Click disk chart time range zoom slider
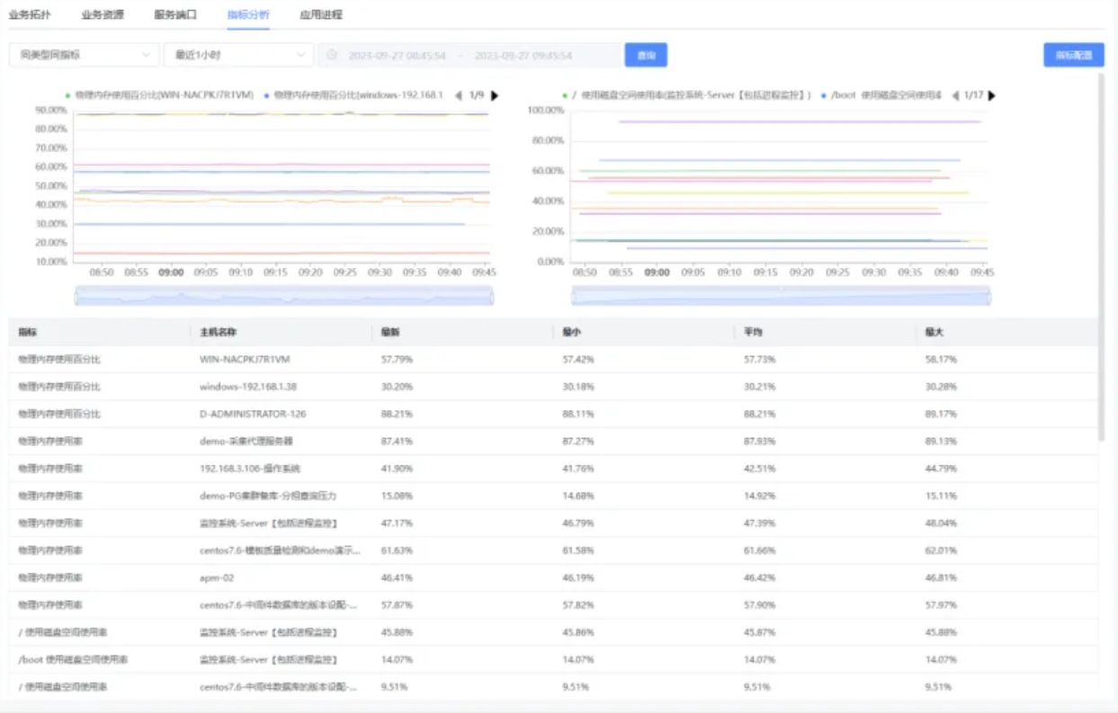The image size is (1118, 713). coord(781,296)
